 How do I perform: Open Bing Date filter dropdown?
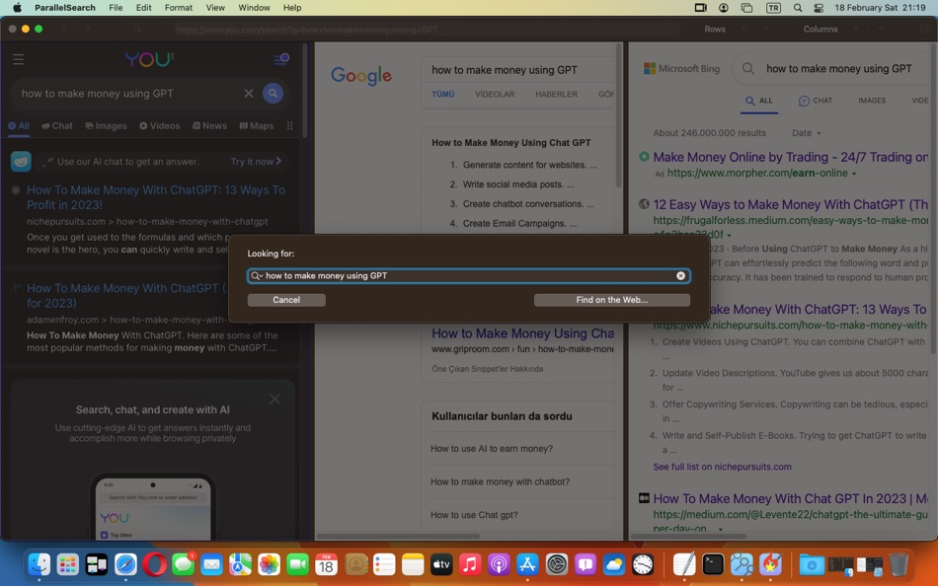(806, 133)
